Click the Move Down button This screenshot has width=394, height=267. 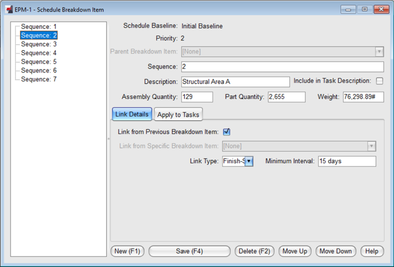336,251
